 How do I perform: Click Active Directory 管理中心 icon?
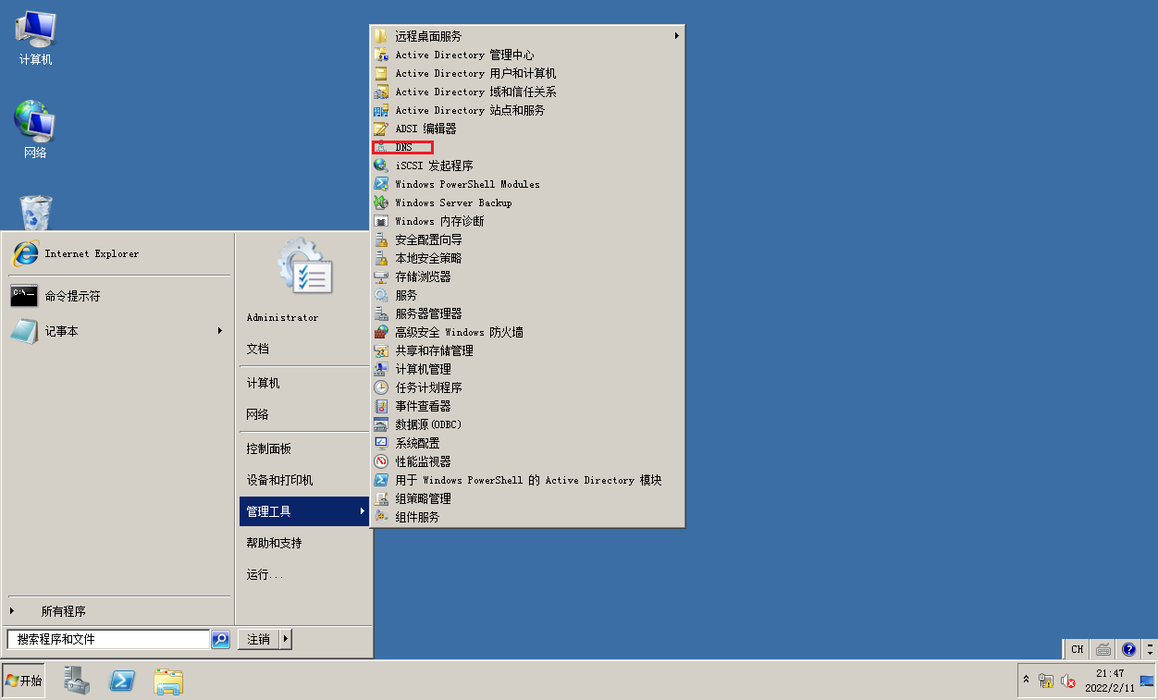[x=380, y=55]
